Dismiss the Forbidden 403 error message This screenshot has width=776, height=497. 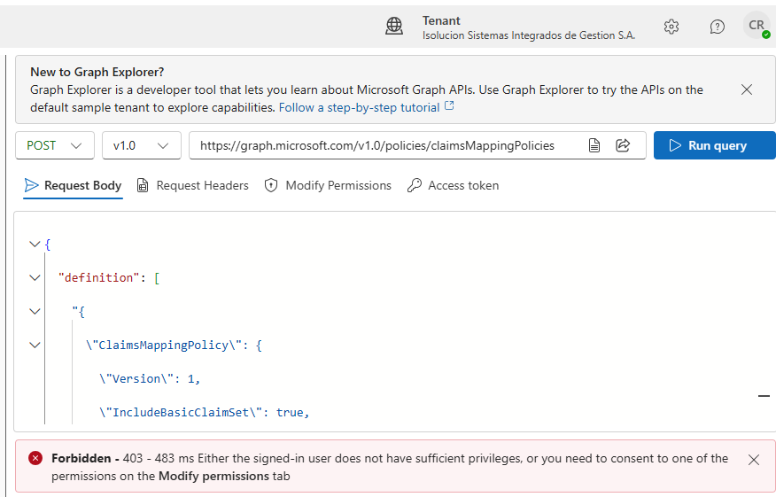click(754, 460)
